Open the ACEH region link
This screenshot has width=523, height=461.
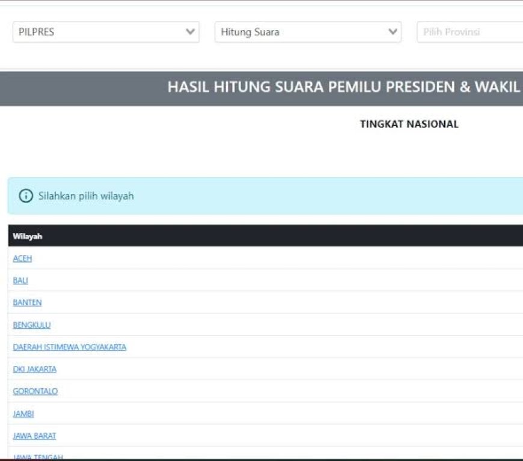pos(22,258)
